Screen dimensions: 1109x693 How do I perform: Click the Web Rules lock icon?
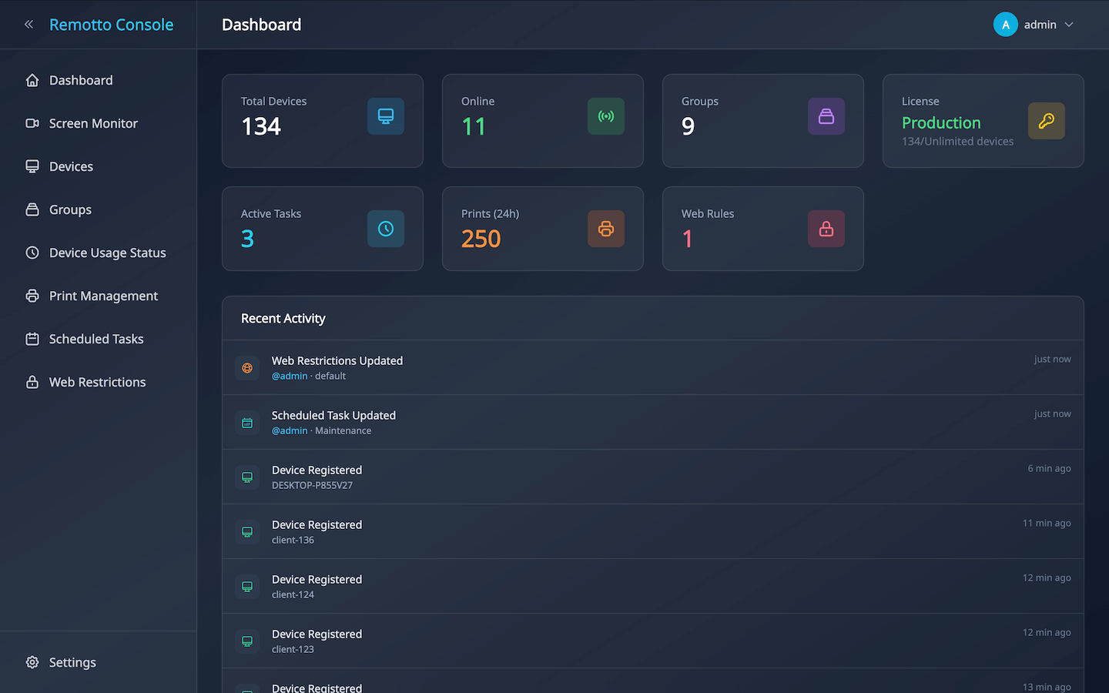826,229
